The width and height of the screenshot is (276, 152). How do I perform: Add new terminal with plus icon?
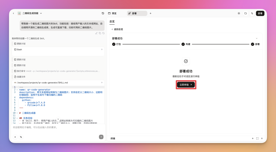[x=252, y=139]
